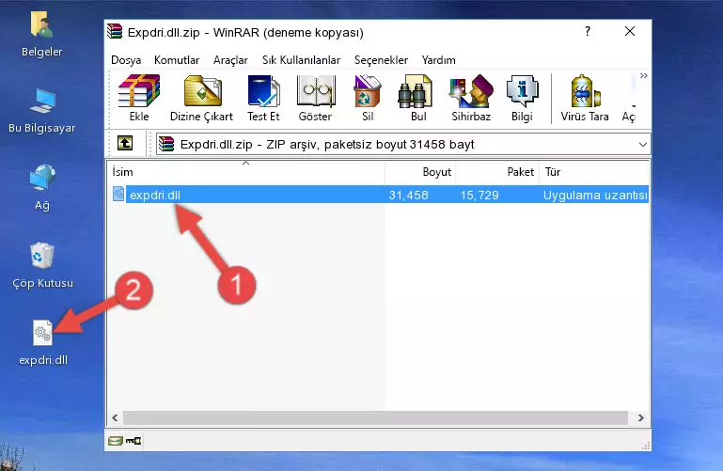The width and height of the screenshot is (723, 471).
Task: Select the Ağ network desktop icon
Action: point(42,188)
